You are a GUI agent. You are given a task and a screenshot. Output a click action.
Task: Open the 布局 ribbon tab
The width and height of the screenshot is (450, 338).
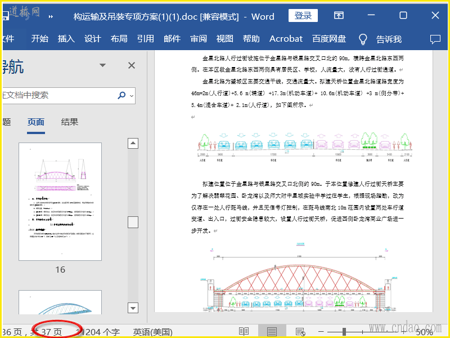point(119,38)
